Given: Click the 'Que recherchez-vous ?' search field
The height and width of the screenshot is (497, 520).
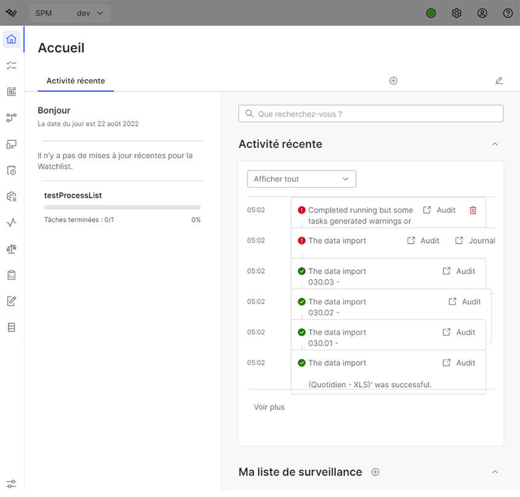Looking at the screenshot, I should (x=371, y=114).
